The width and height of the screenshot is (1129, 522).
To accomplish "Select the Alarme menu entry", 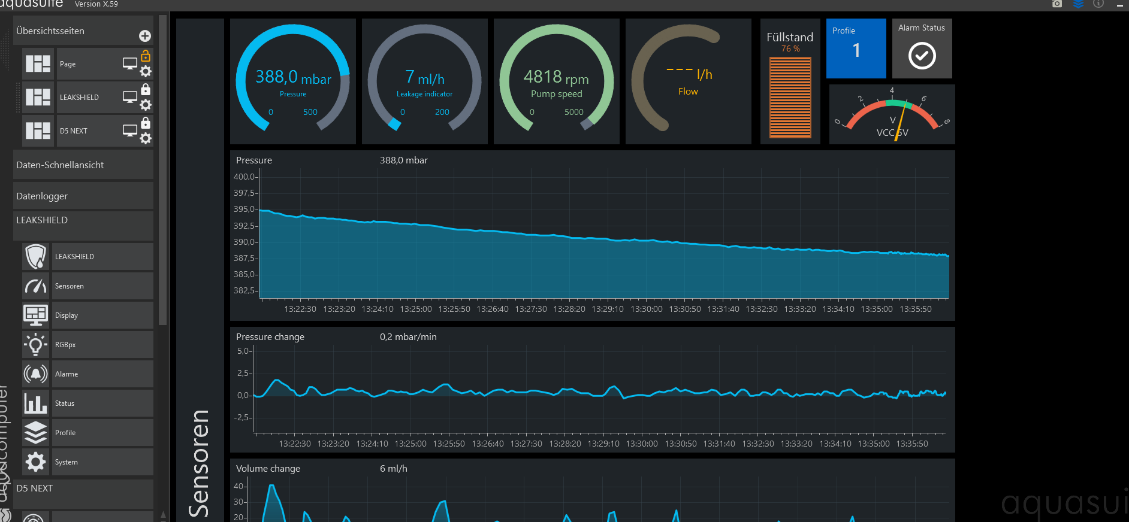I will pos(102,374).
